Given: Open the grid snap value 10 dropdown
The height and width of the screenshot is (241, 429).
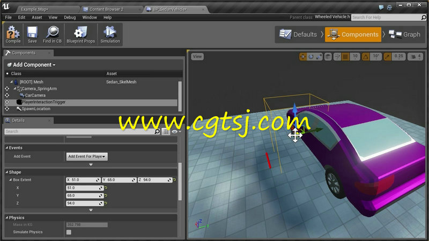Looking at the screenshot, I should pyautogui.click(x=355, y=57).
